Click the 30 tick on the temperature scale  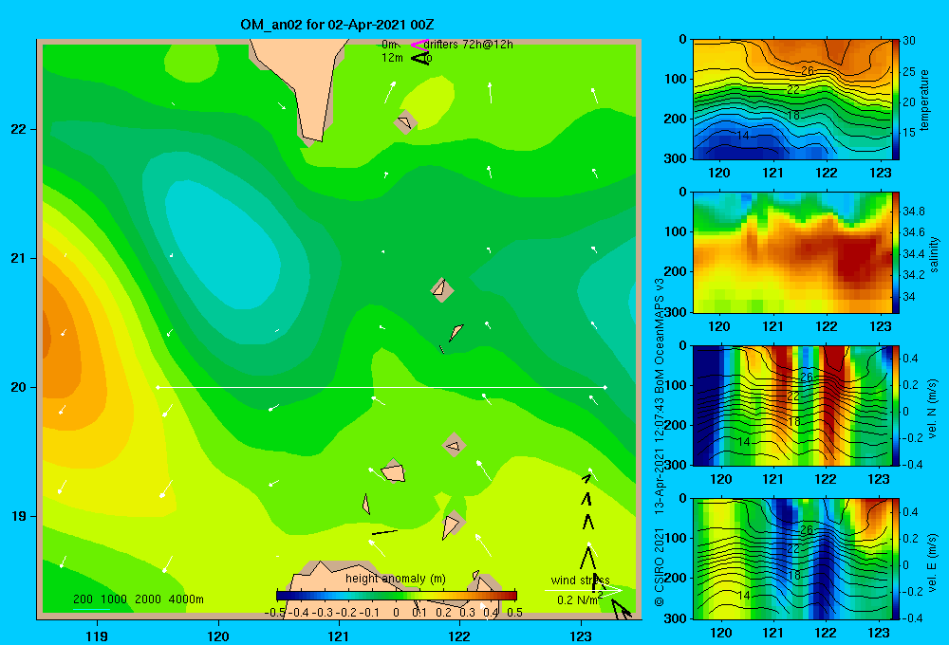coord(908,41)
